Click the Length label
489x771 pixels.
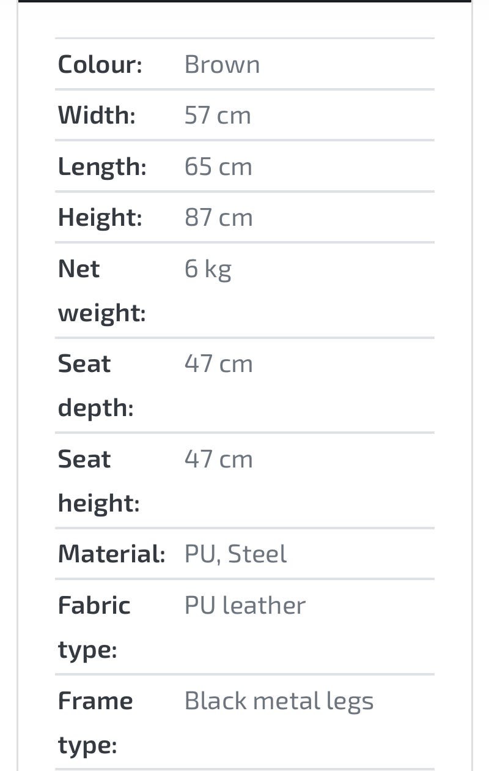tap(102, 166)
